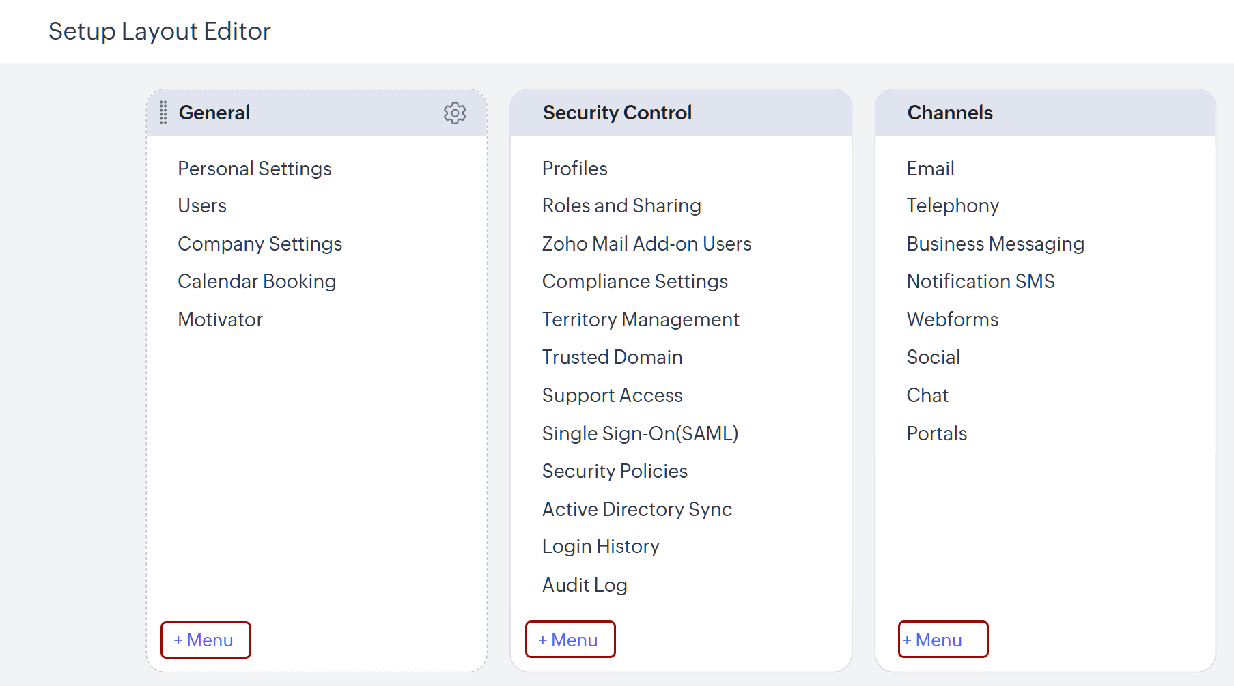Select Telephony channel item

point(953,205)
